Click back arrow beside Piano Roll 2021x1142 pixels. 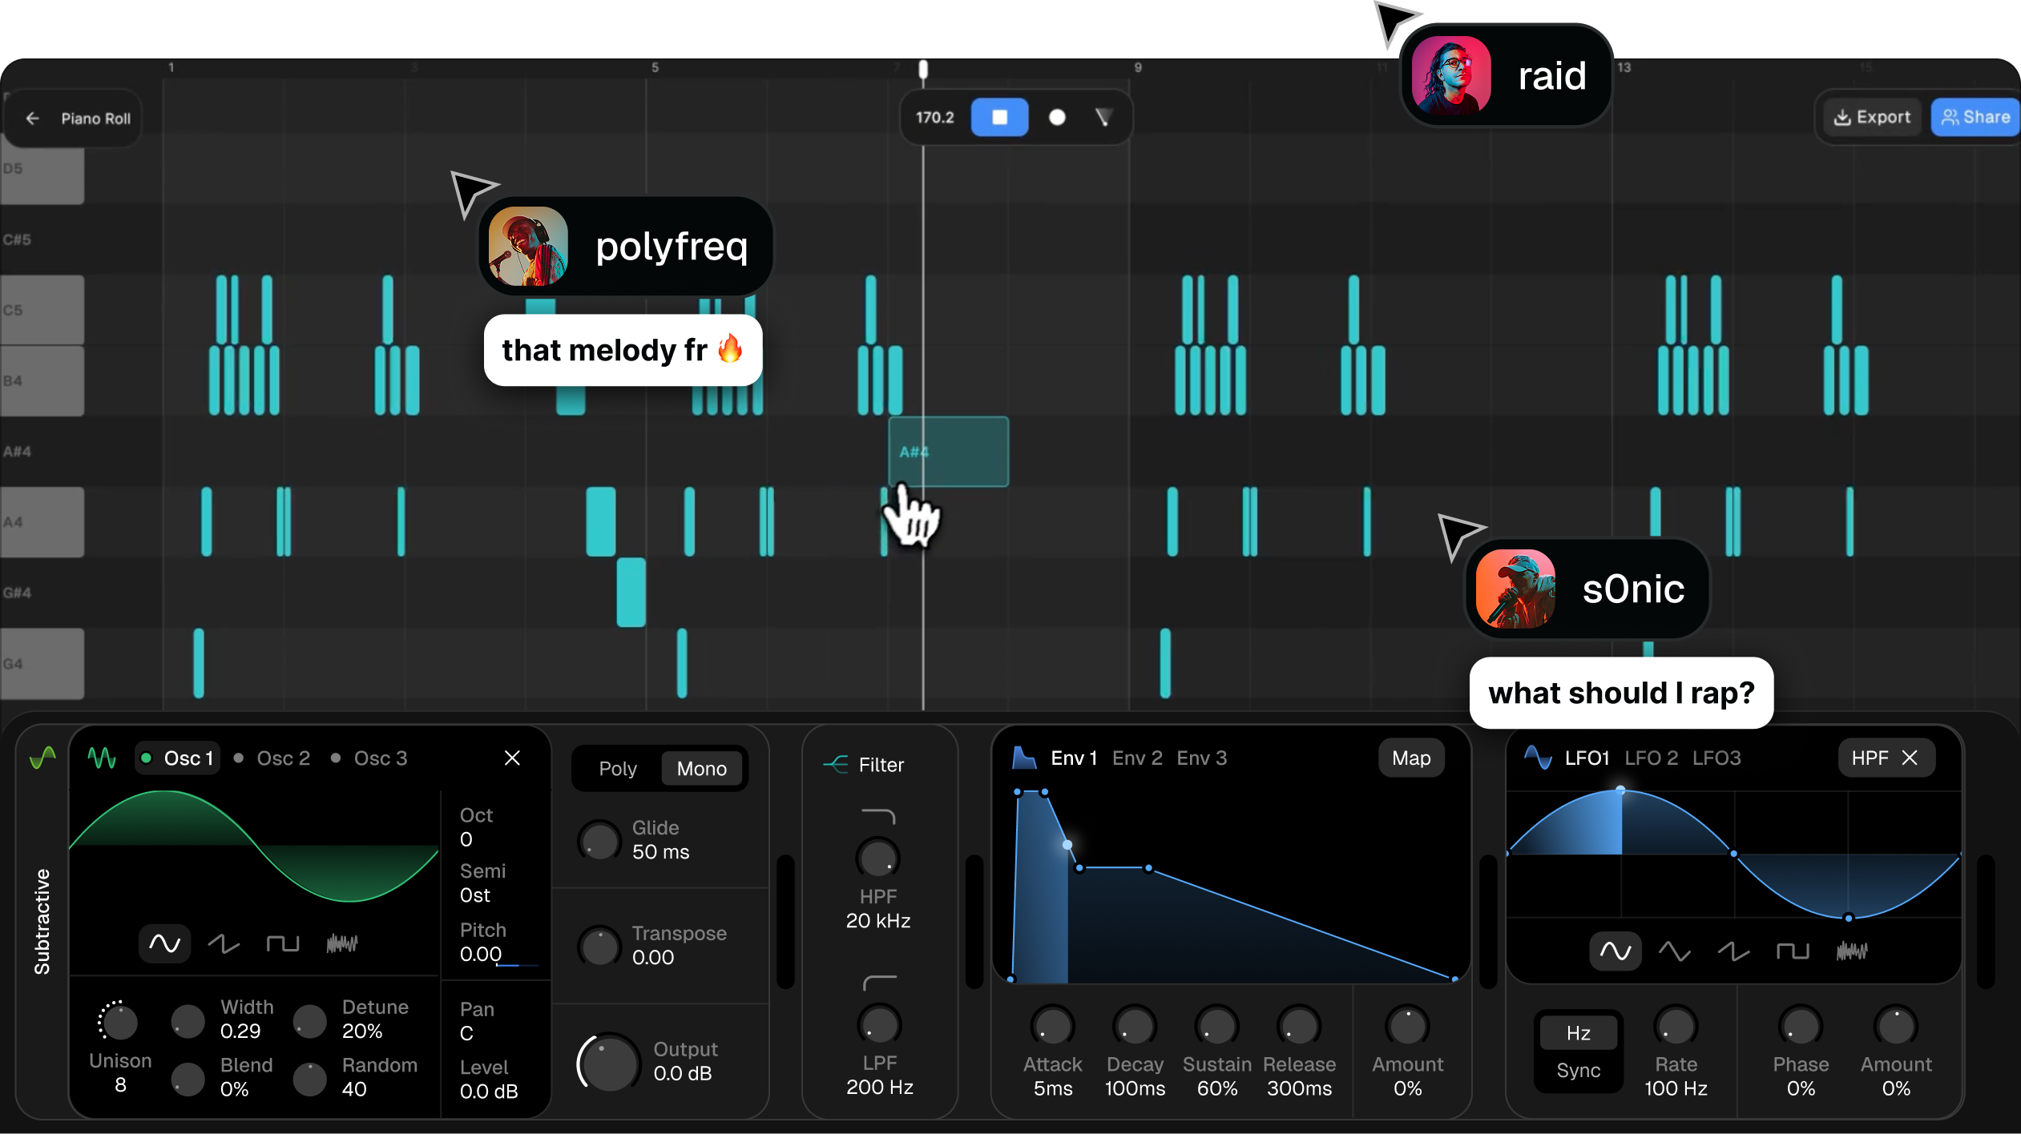(x=33, y=119)
